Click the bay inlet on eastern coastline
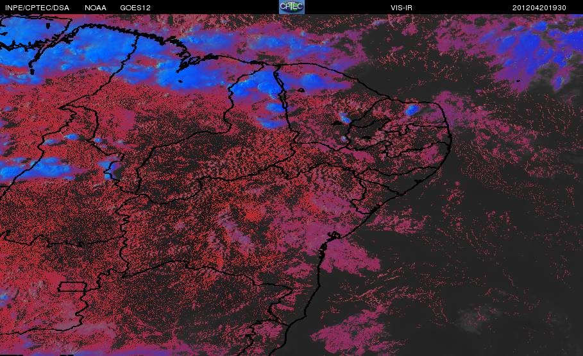Screen dimensions: 583x356 (333, 235)
